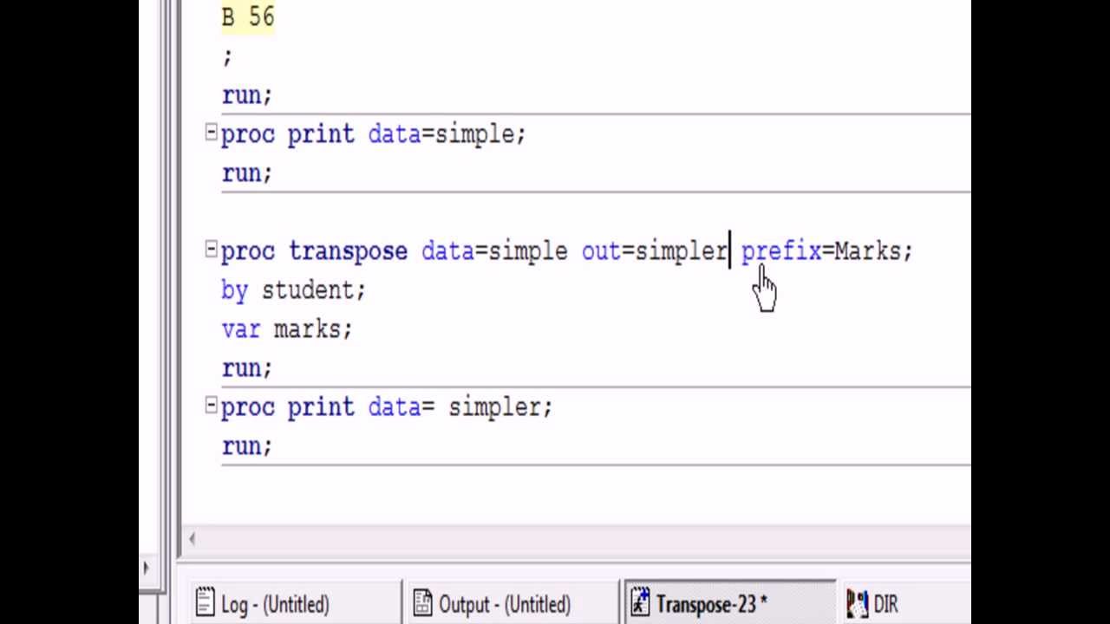The image size is (1110, 624).
Task: Click the Log window icon
Action: tap(206, 602)
